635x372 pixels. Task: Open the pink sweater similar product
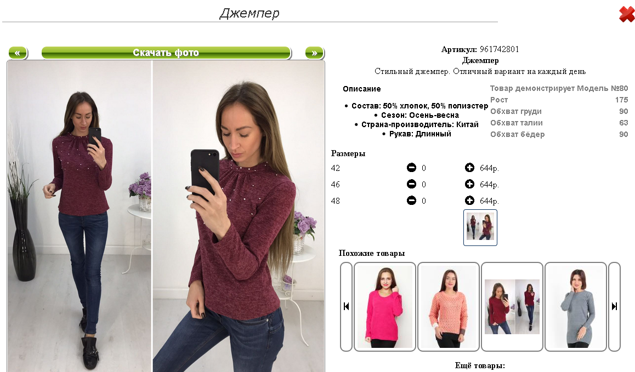point(385,306)
